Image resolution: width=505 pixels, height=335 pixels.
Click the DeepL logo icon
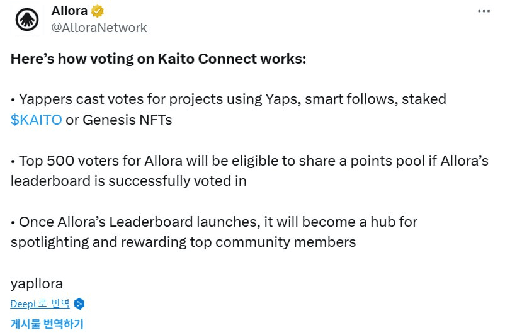click(79, 304)
